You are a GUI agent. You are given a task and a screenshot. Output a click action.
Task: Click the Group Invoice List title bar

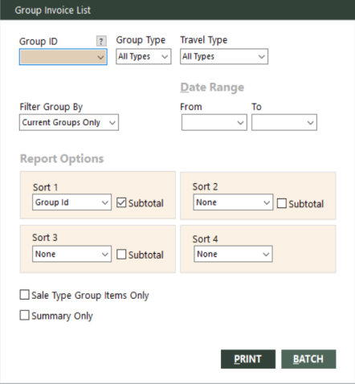(177, 10)
